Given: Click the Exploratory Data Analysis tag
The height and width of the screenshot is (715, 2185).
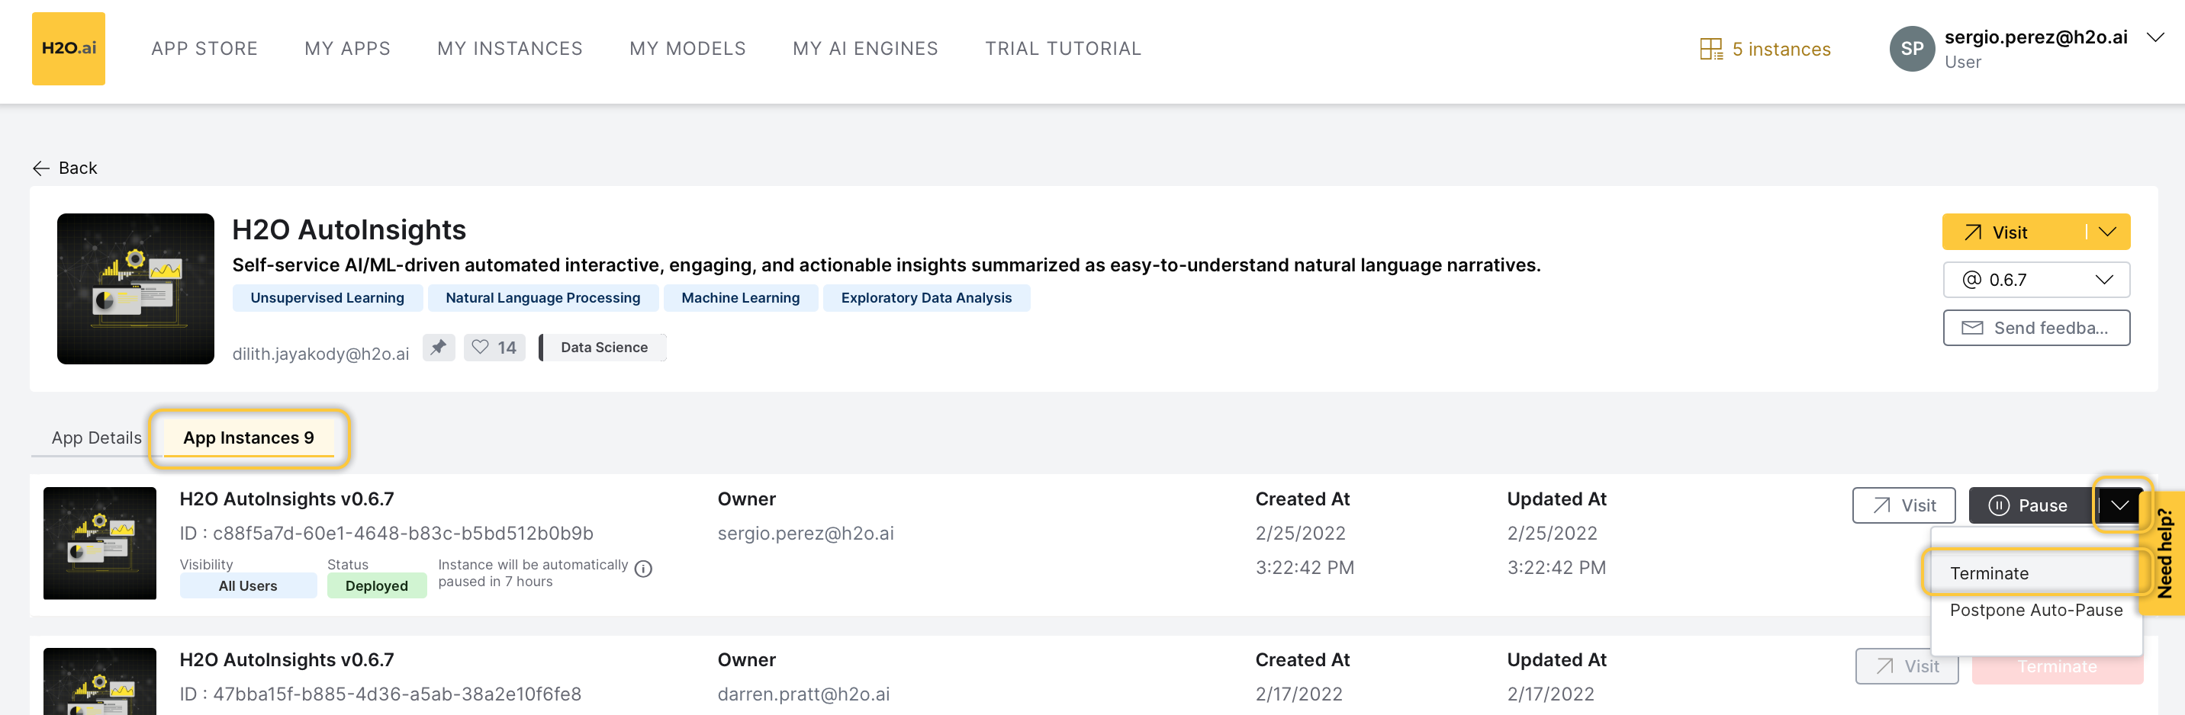Looking at the screenshot, I should 926,297.
